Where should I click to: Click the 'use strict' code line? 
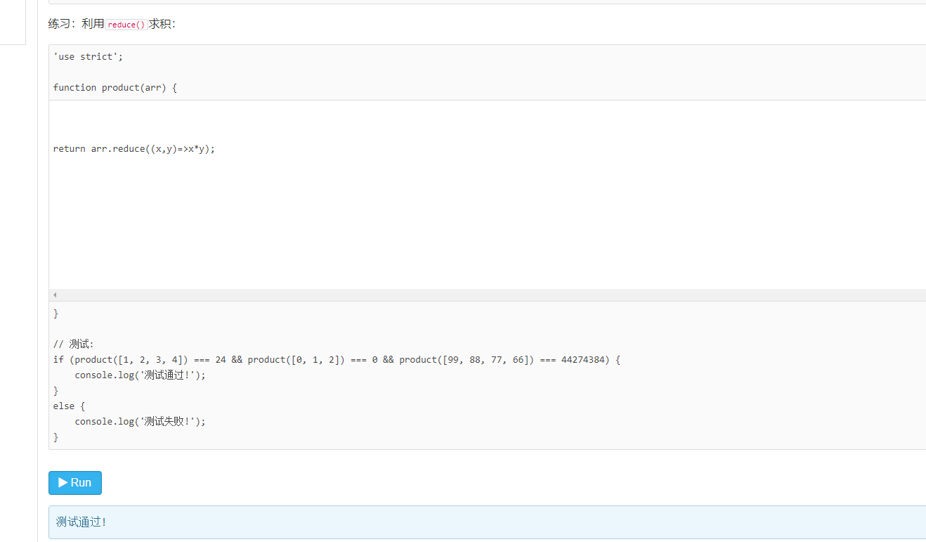[88, 57]
